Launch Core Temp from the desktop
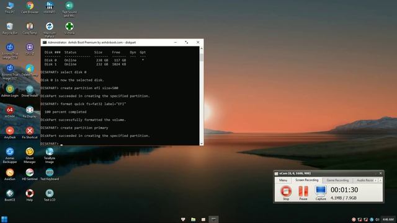The width and height of the screenshot is (397, 223). tap(30, 28)
